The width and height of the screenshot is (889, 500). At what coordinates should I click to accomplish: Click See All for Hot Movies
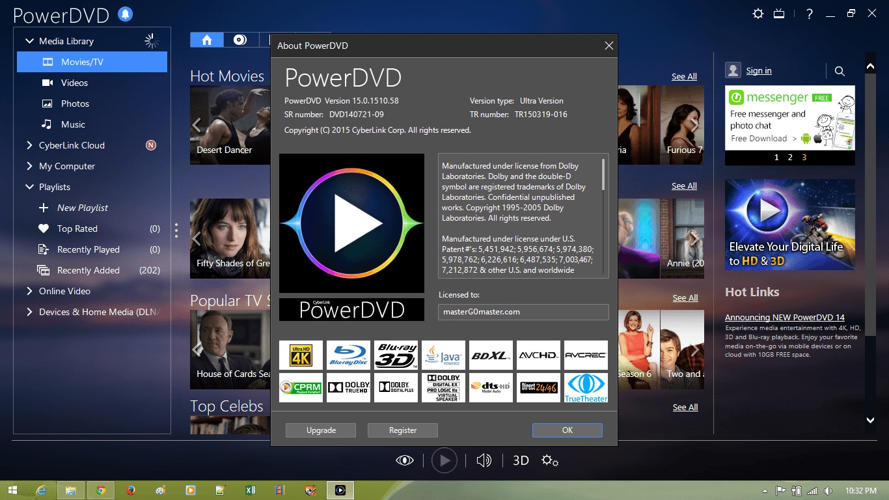coord(684,77)
